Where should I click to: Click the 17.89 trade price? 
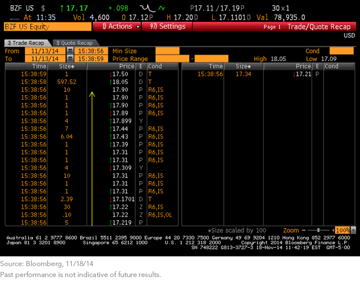(120, 113)
